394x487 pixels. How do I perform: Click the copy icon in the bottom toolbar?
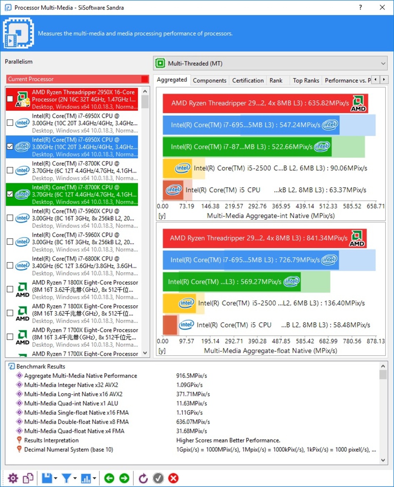click(x=28, y=478)
